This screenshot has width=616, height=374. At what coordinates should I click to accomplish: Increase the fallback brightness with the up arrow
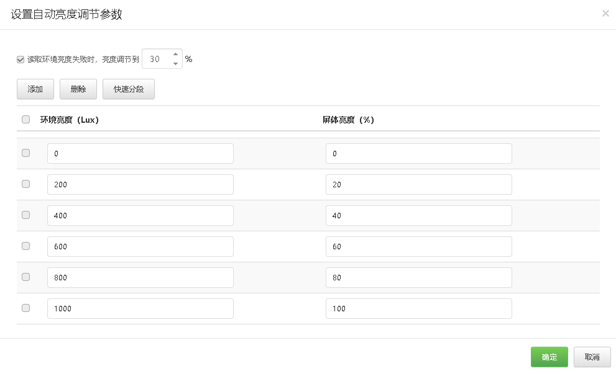click(175, 54)
